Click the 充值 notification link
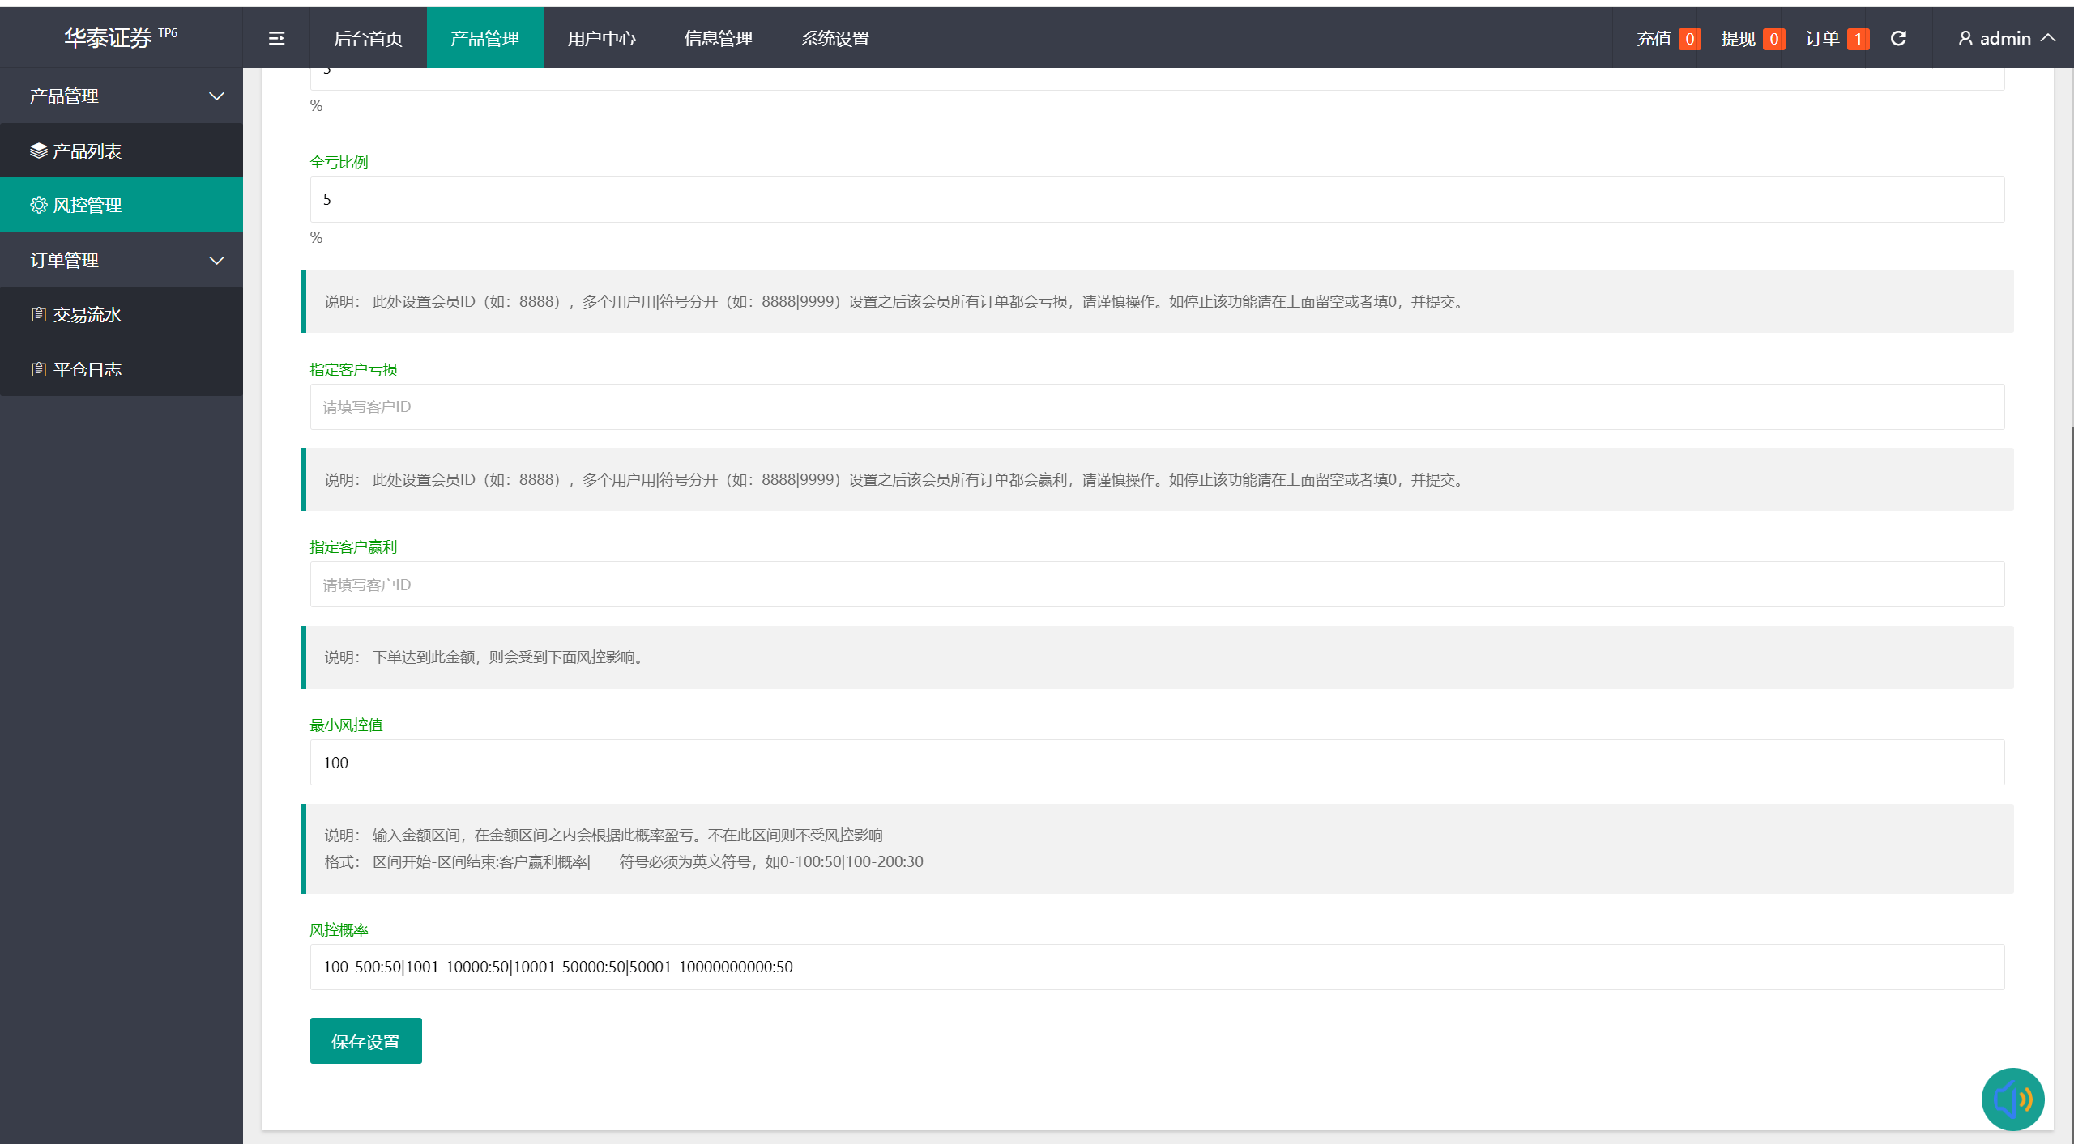The height and width of the screenshot is (1144, 2074). [1653, 38]
